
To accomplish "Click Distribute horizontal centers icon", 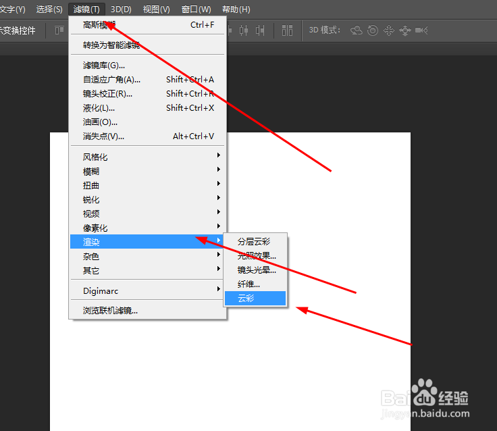I will pos(243,30).
